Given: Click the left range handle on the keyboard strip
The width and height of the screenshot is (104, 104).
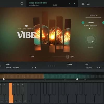Looking at the screenshot, I should [4, 79].
